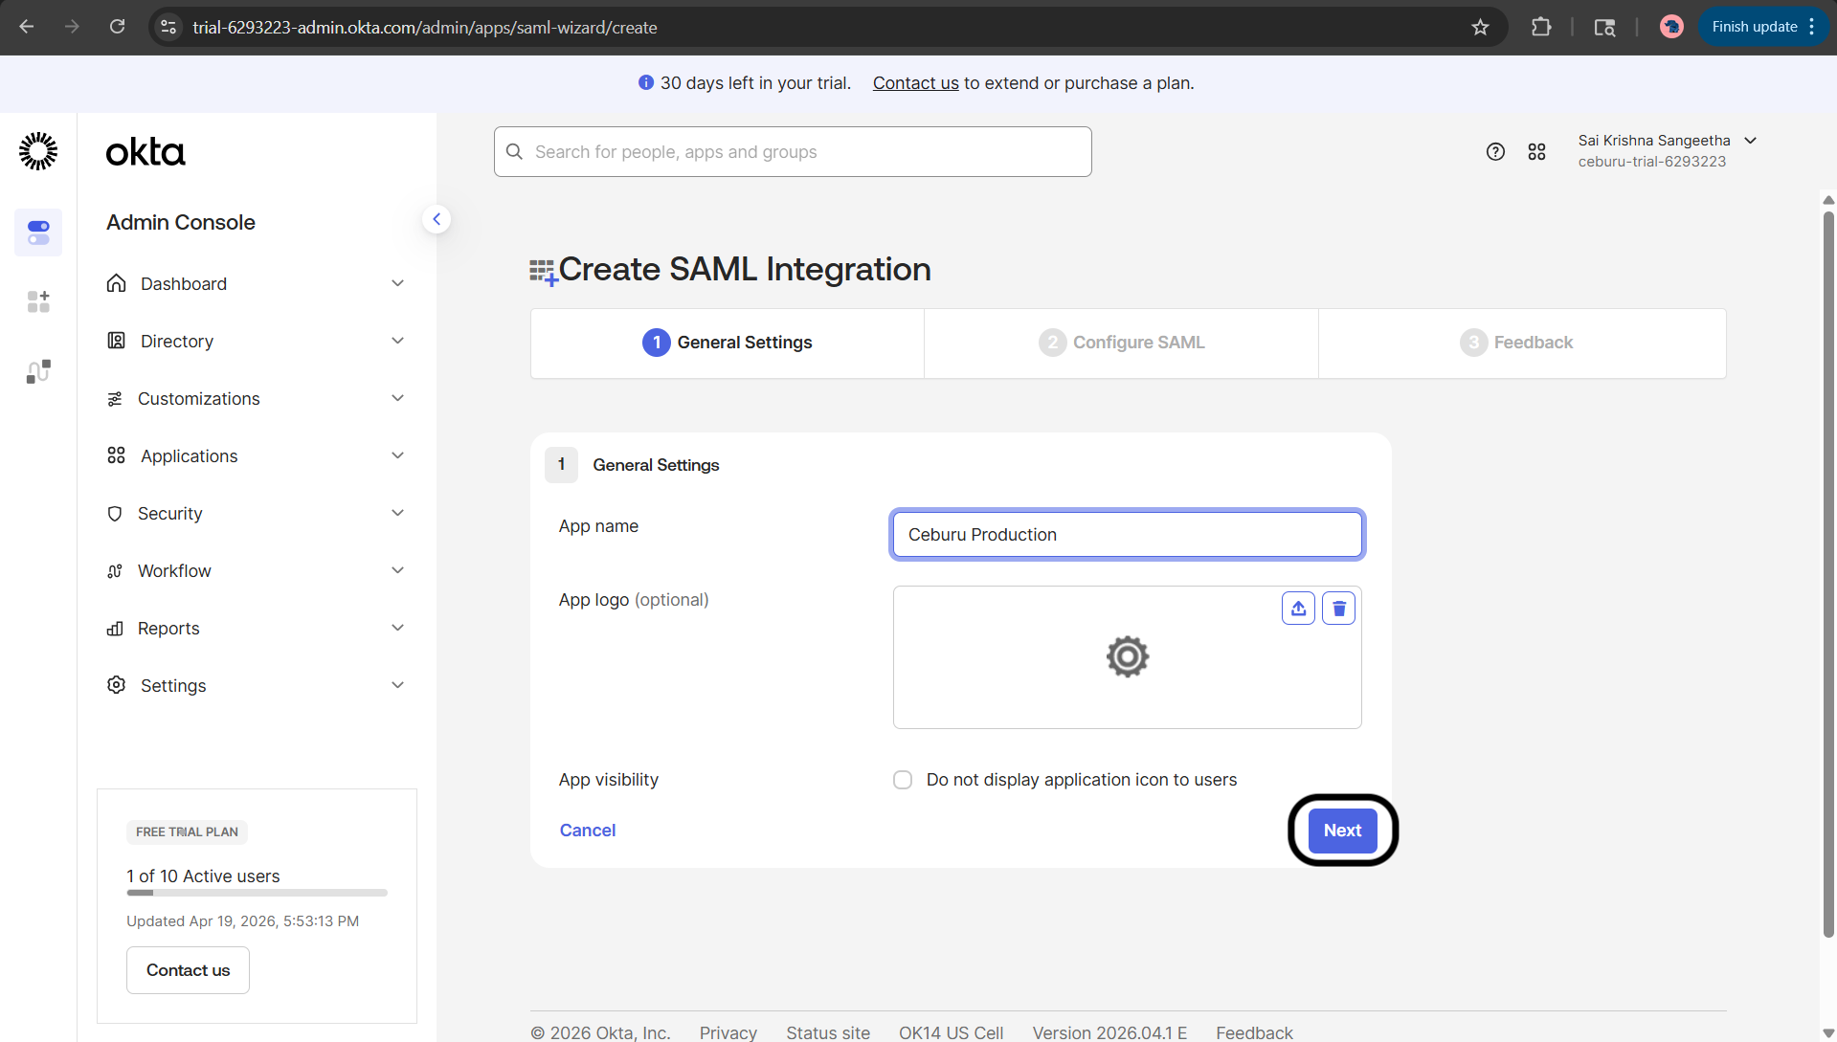Click the page vertical scrollbar
1837x1042 pixels.
pos(1828,574)
